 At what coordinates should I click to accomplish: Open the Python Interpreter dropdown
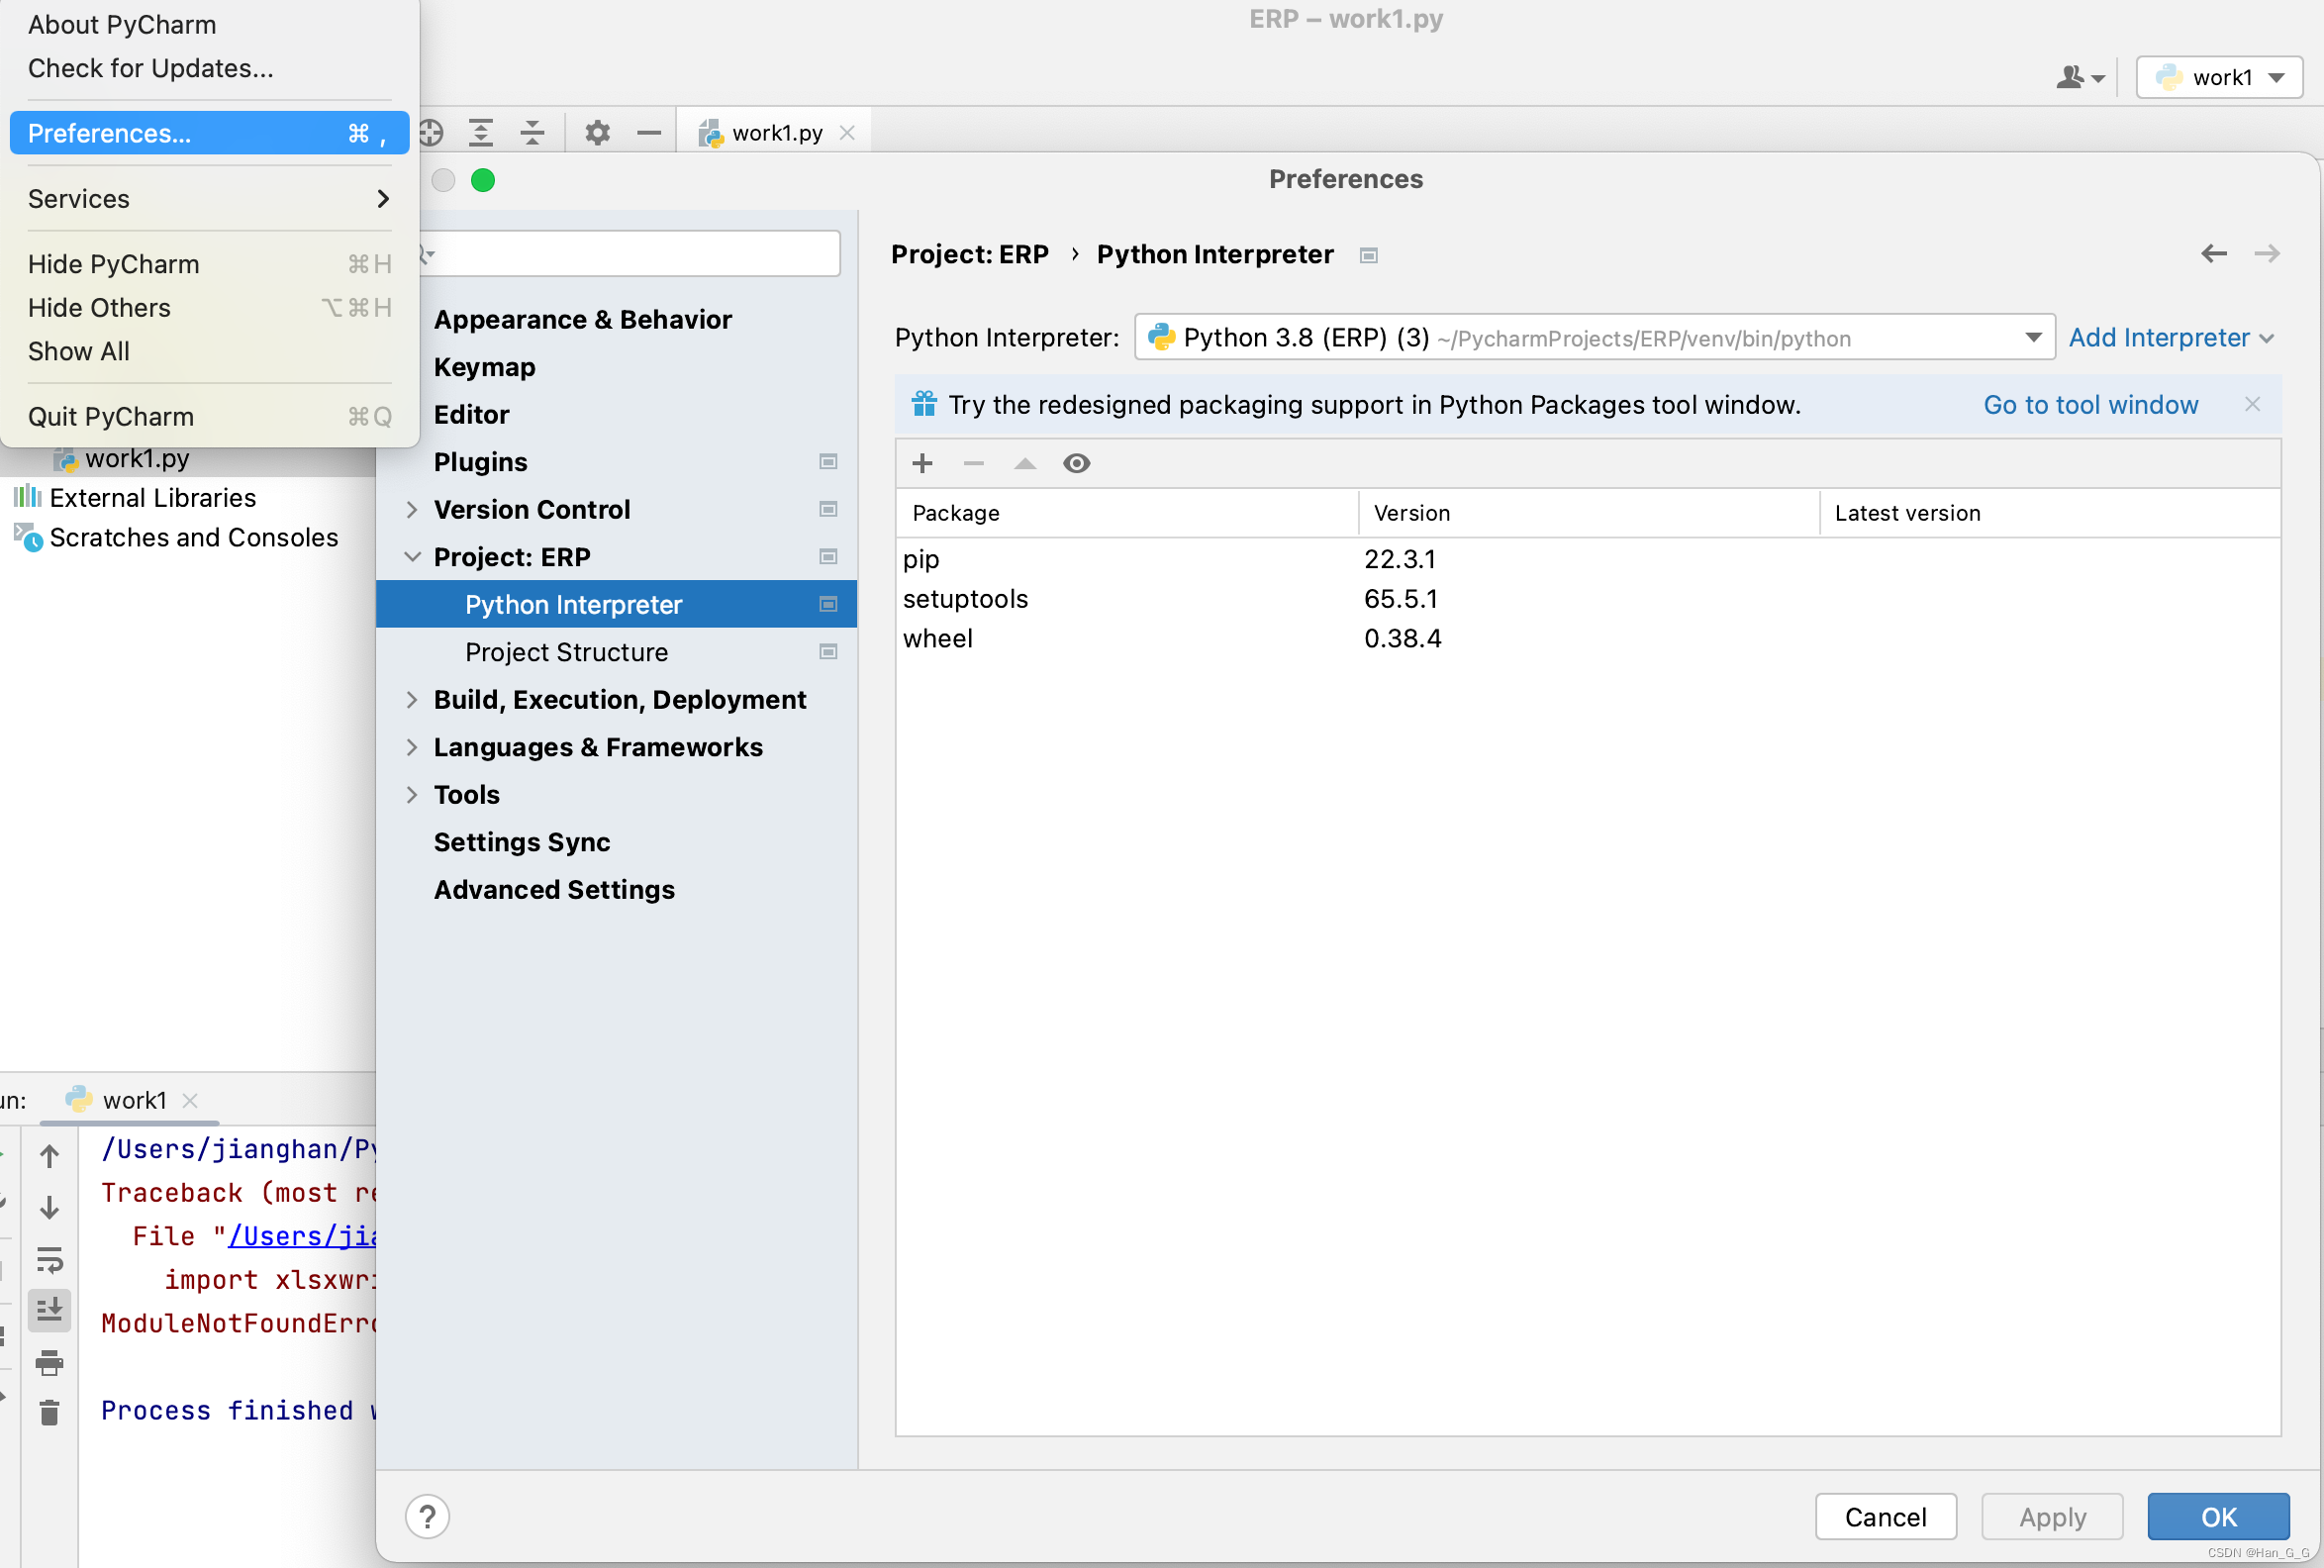[2032, 338]
